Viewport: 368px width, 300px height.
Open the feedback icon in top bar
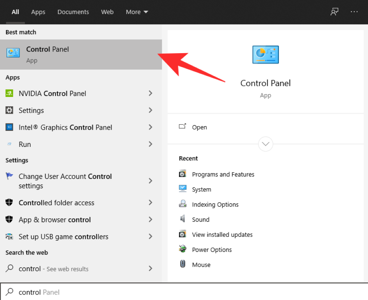point(334,12)
